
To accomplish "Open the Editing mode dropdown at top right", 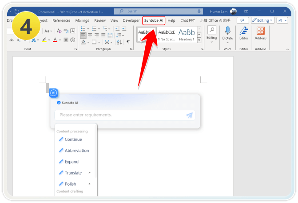I will 262,20.
